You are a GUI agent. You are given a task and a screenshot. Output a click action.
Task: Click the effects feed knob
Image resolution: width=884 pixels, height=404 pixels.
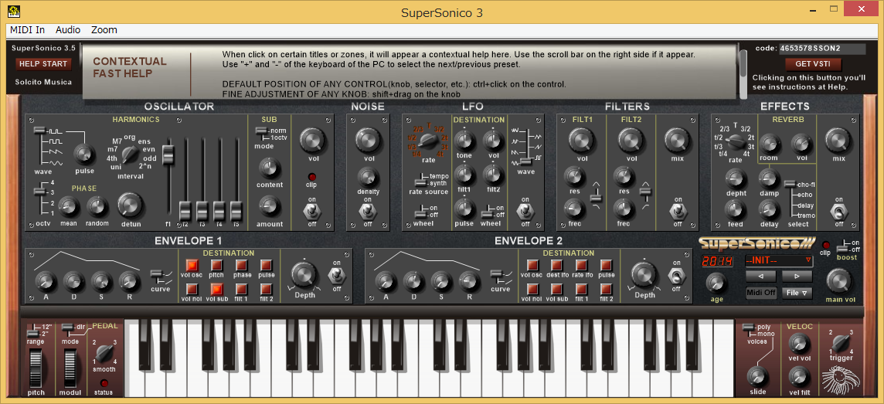click(735, 209)
